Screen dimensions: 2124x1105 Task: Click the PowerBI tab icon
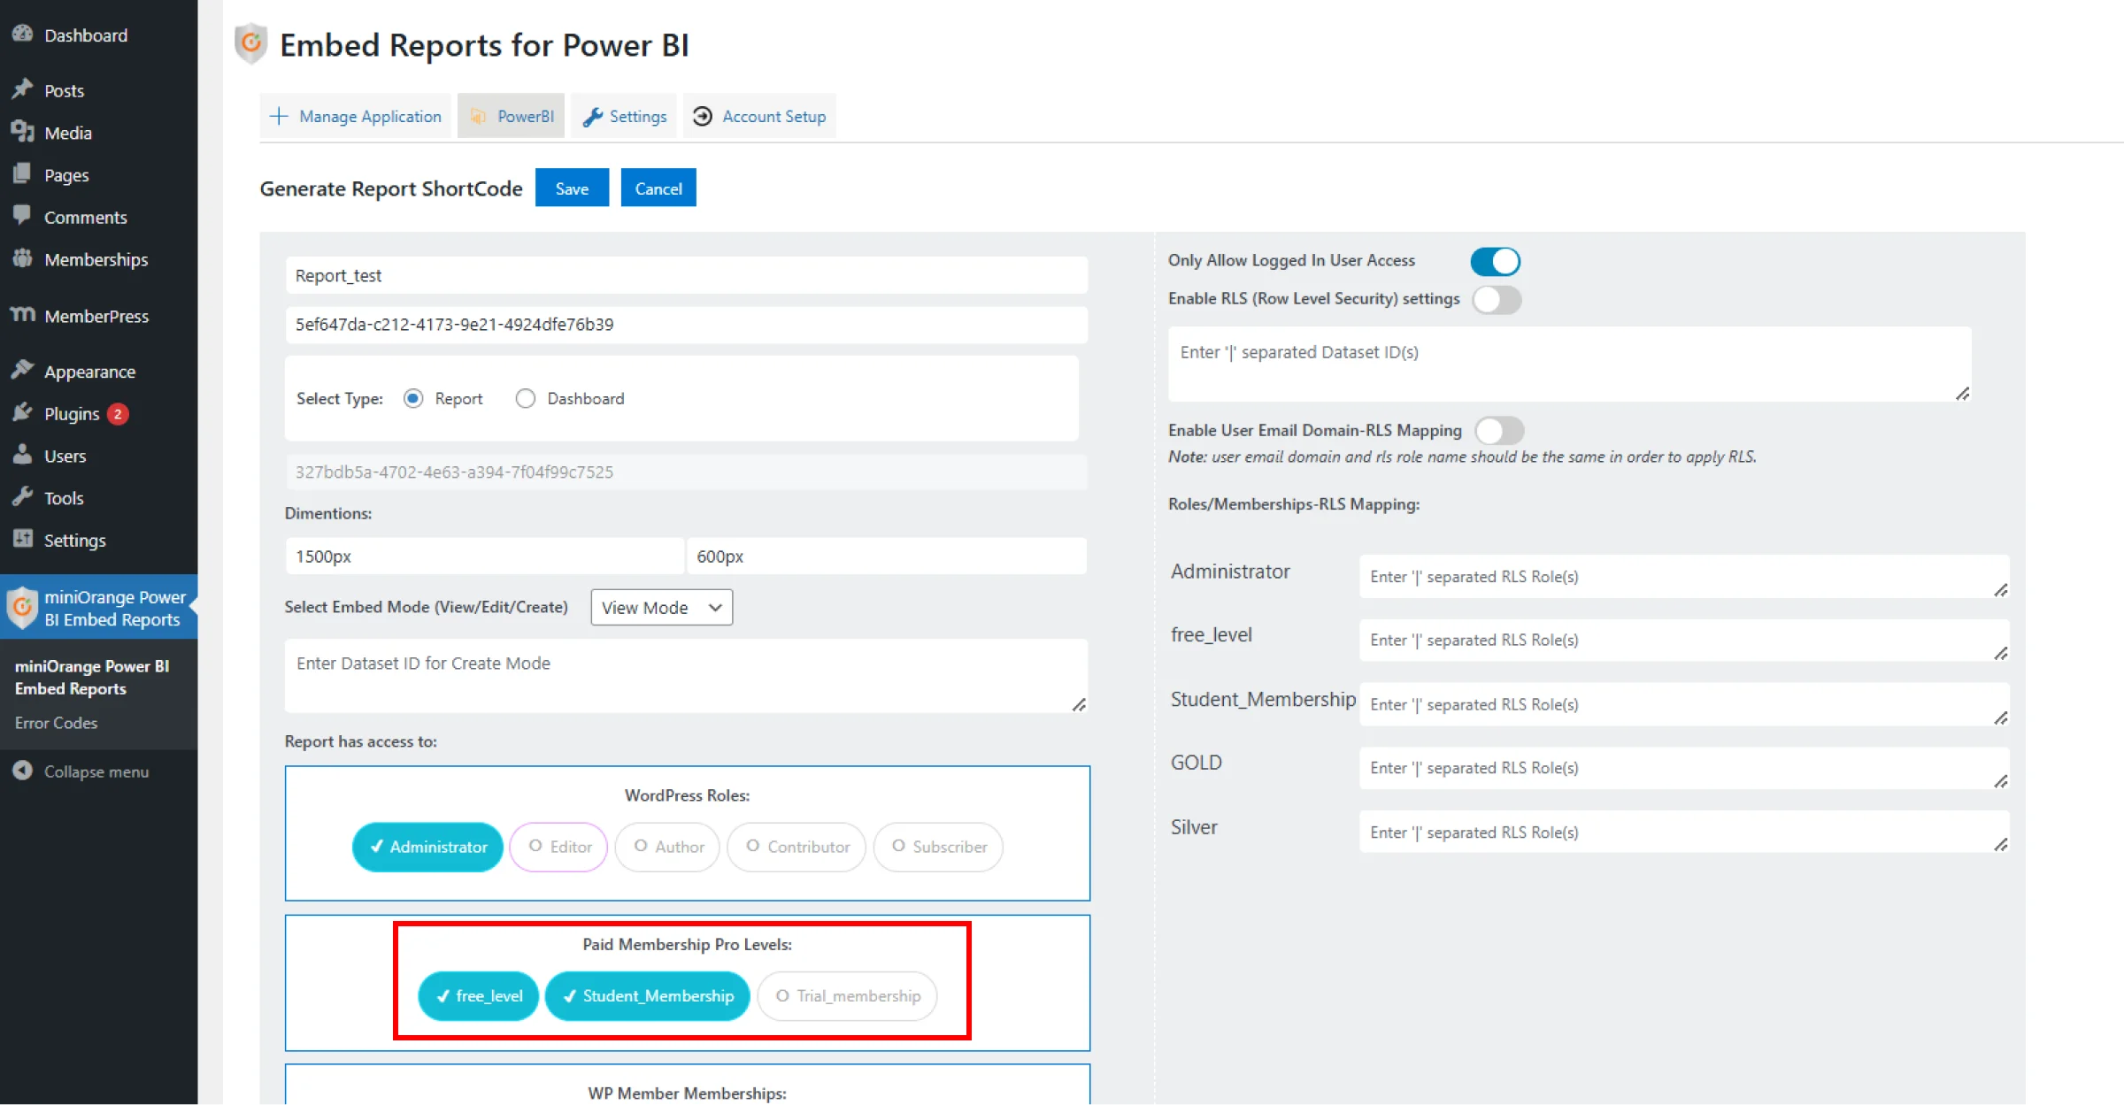pyautogui.click(x=478, y=116)
